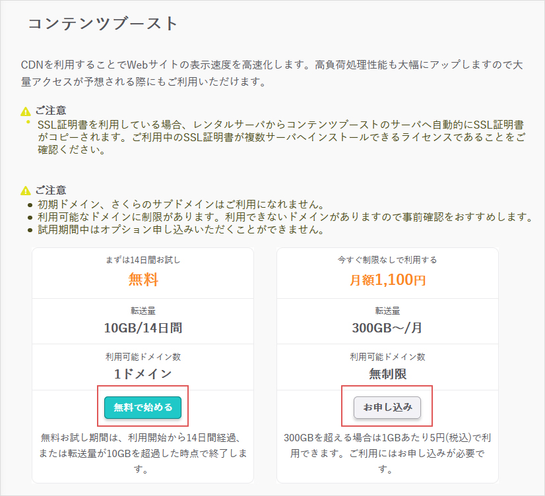This screenshot has height=496, width=545.
Task: Click the 1ドメイン value in the trial plan
Action: click(143, 374)
